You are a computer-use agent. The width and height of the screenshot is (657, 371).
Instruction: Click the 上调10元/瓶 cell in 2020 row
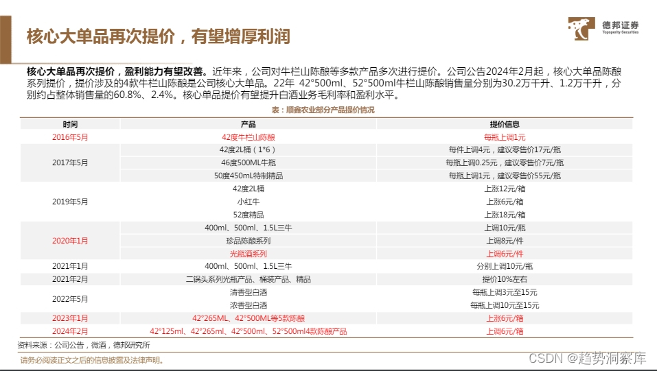505,228
